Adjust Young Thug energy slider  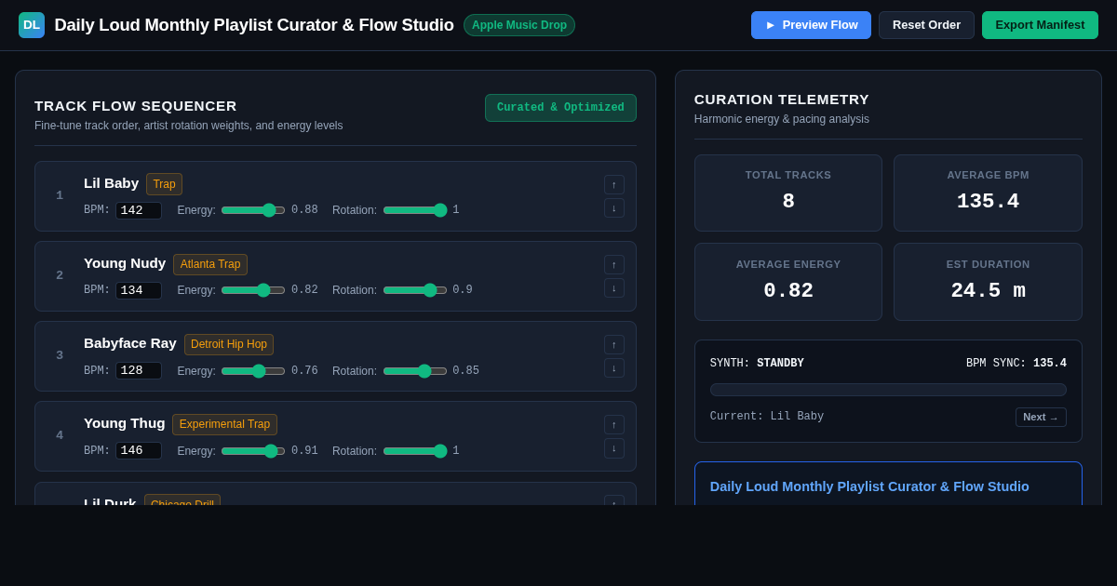[253, 451]
